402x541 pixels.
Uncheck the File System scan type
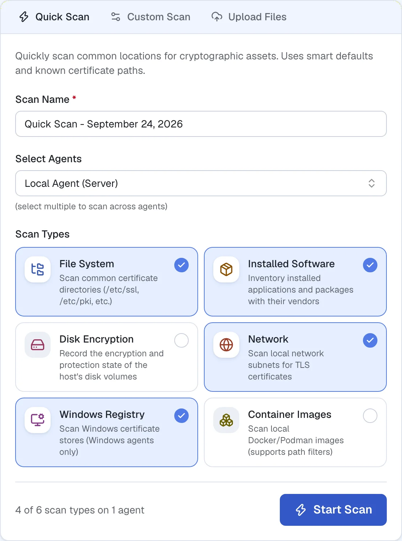pyautogui.click(x=181, y=265)
